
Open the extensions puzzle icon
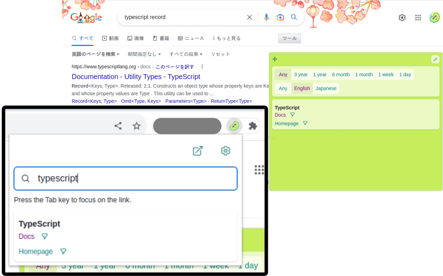tap(253, 126)
